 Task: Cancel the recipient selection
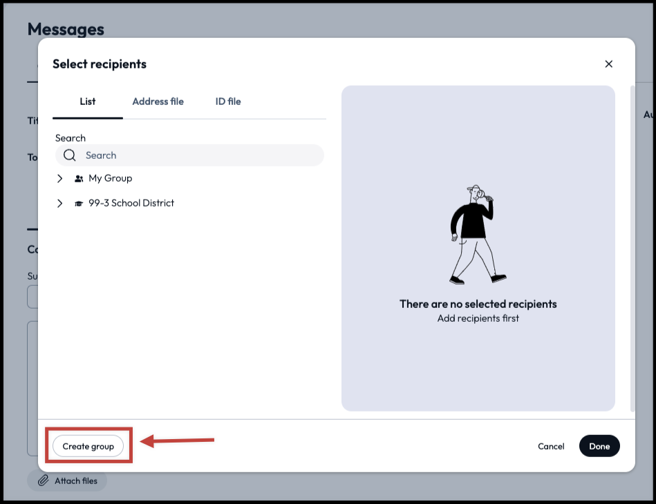551,446
